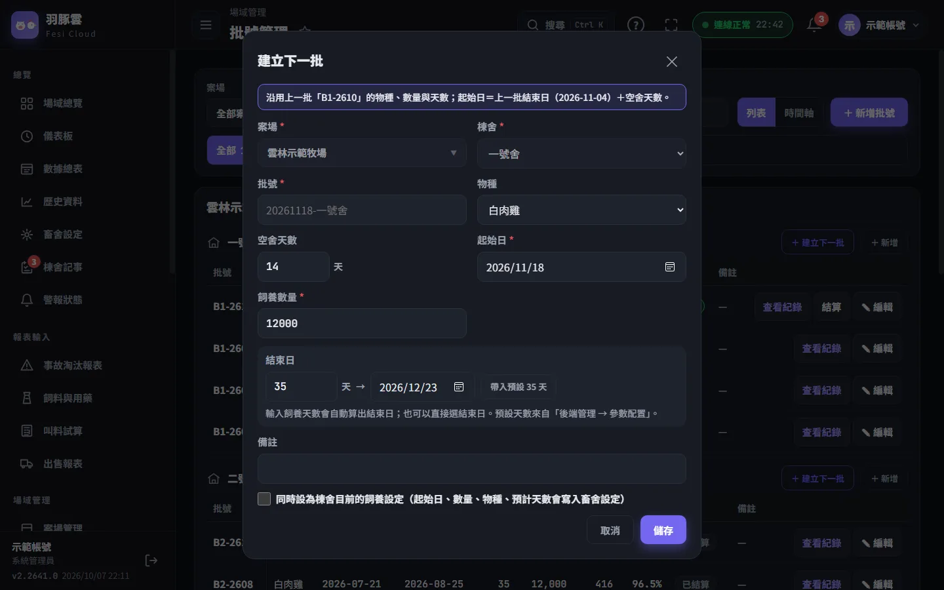Open the 物種 dropdown showing 白肉雞
Image resolution: width=944 pixels, height=590 pixels.
(581, 210)
